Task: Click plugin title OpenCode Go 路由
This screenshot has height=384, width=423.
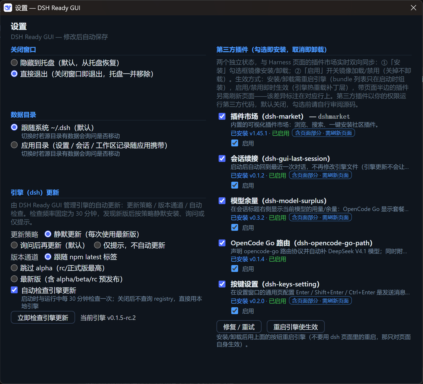Action: click(x=302, y=243)
